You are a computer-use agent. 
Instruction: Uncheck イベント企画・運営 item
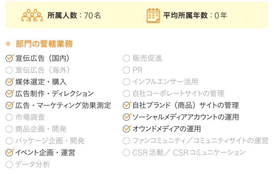click(x=9, y=153)
